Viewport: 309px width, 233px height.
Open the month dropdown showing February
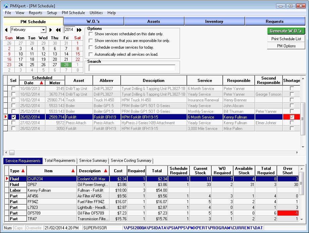coord(43,30)
